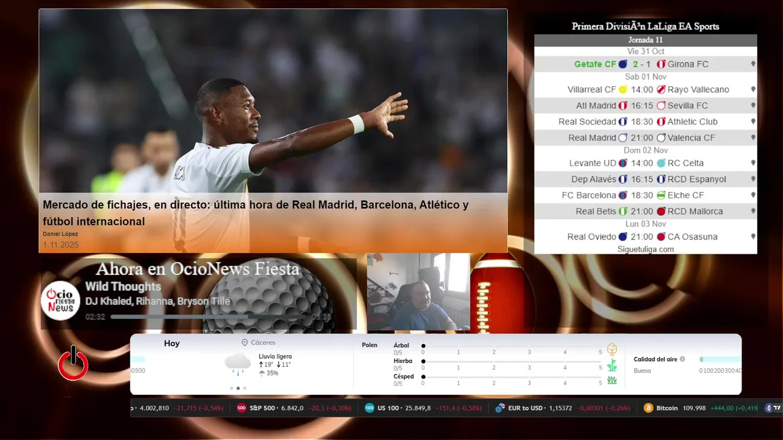Click the Getafe CF team crest

[x=623, y=64]
